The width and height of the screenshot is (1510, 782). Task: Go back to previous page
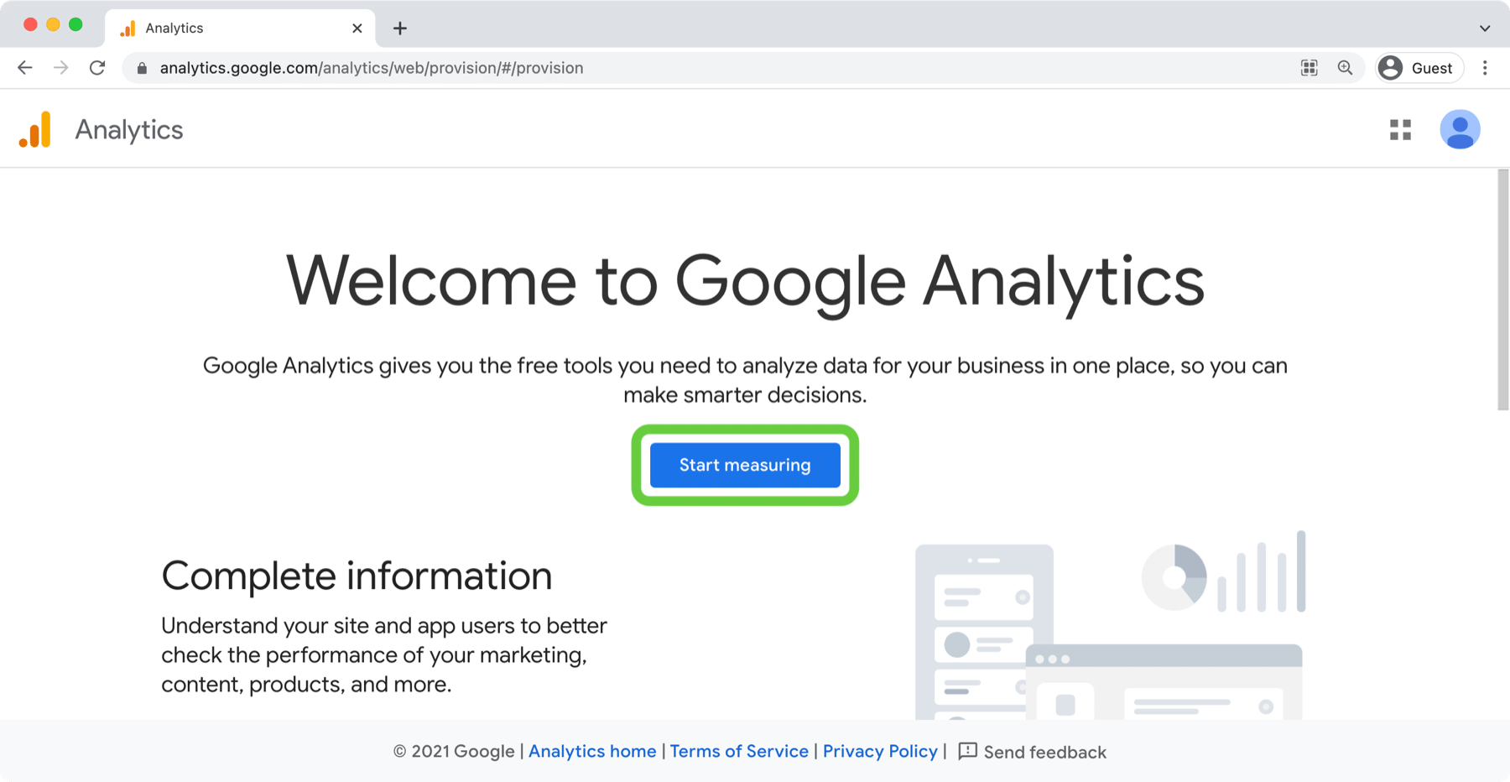tap(25, 68)
